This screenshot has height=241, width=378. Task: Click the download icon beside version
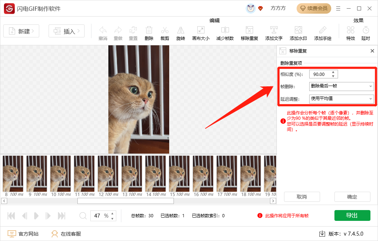point(322,234)
